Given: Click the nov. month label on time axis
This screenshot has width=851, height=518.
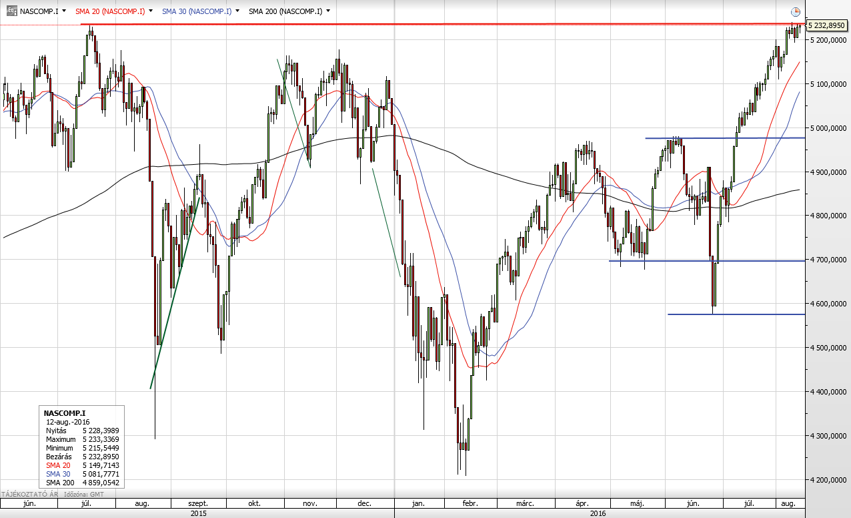Looking at the screenshot, I should pyautogui.click(x=309, y=504).
